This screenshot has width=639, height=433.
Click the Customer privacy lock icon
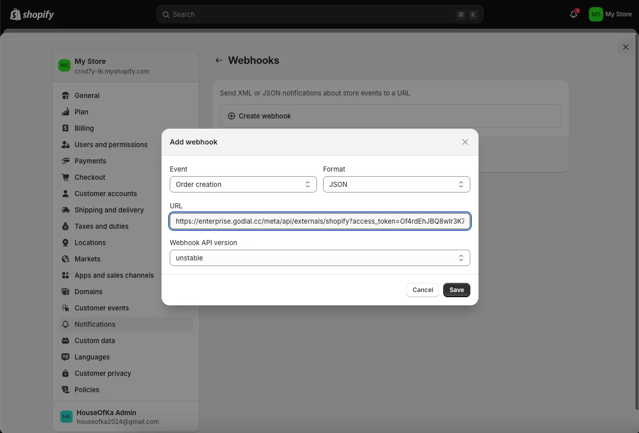[x=65, y=373]
